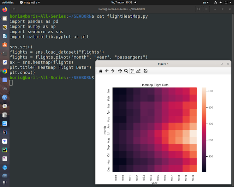Screen dimensions: 234x187
Task: Click the '1949' x-axis tick label
Action: [x=116, y=178]
